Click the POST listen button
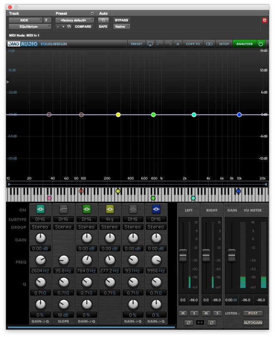Image resolution: width=275 pixels, height=337 pixels. click(253, 313)
